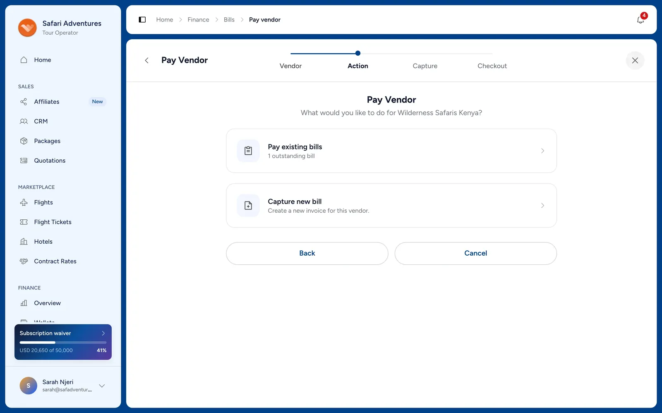The width and height of the screenshot is (662, 413).
Task: Select the Action step
Action: click(358, 66)
